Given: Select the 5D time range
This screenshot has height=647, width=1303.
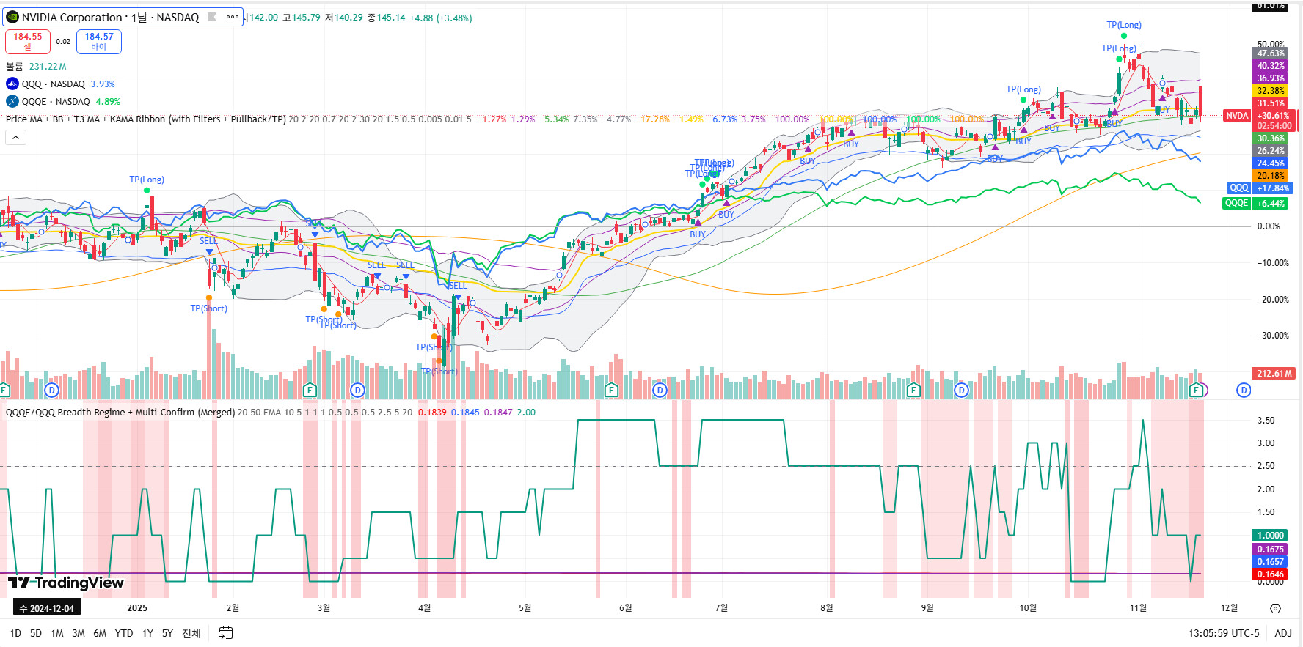Looking at the screenshot, I should coord(36,633).
